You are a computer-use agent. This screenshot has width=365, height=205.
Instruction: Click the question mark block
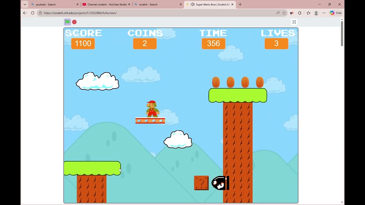click(x=201, y=183)
